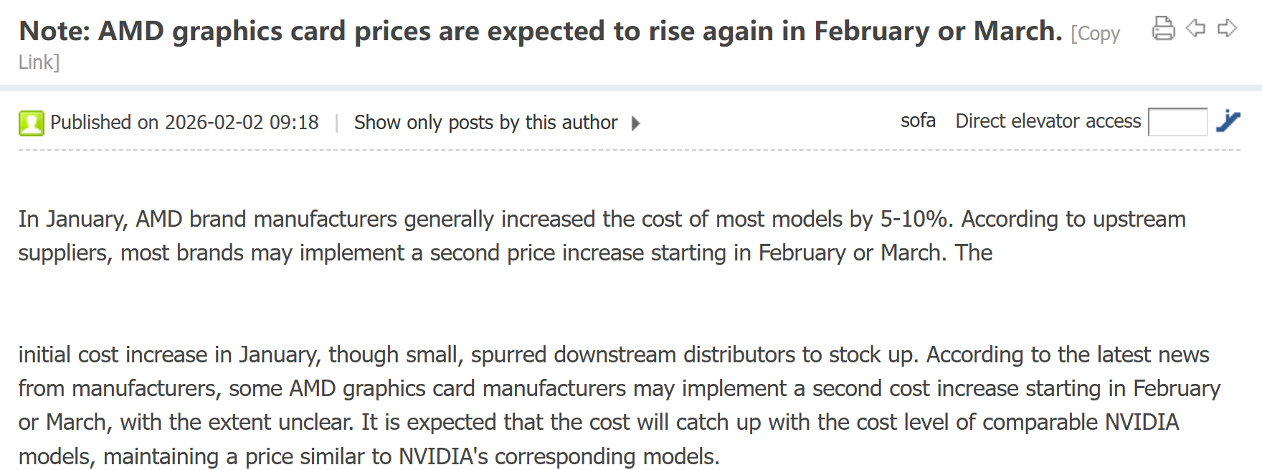This screenshot has width=1262, height=470.
Task: Click the blue elevator jump icon
Action: (x=1228, y=121)
